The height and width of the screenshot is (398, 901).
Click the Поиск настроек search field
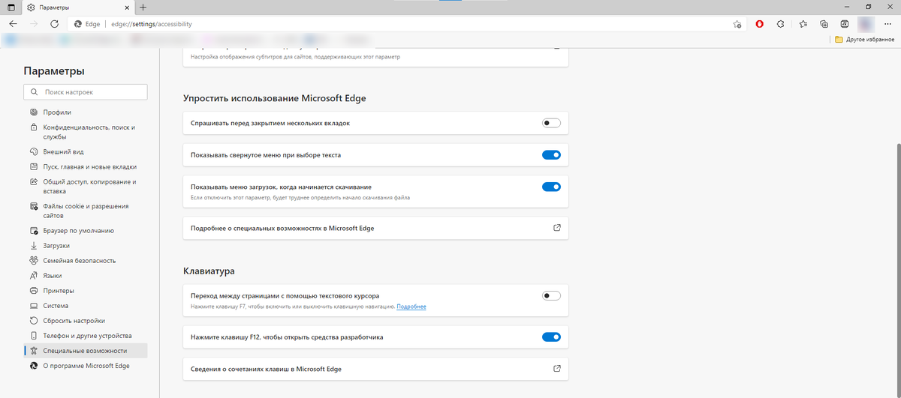[86, 91]
